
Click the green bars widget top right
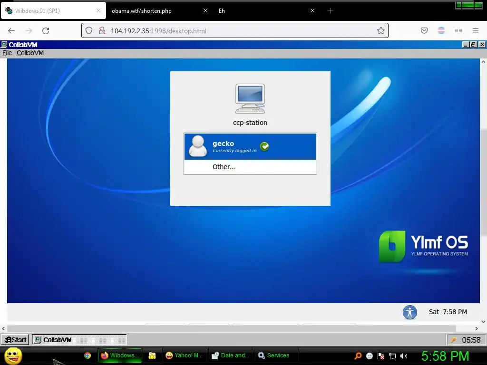(x=469, y=5)
